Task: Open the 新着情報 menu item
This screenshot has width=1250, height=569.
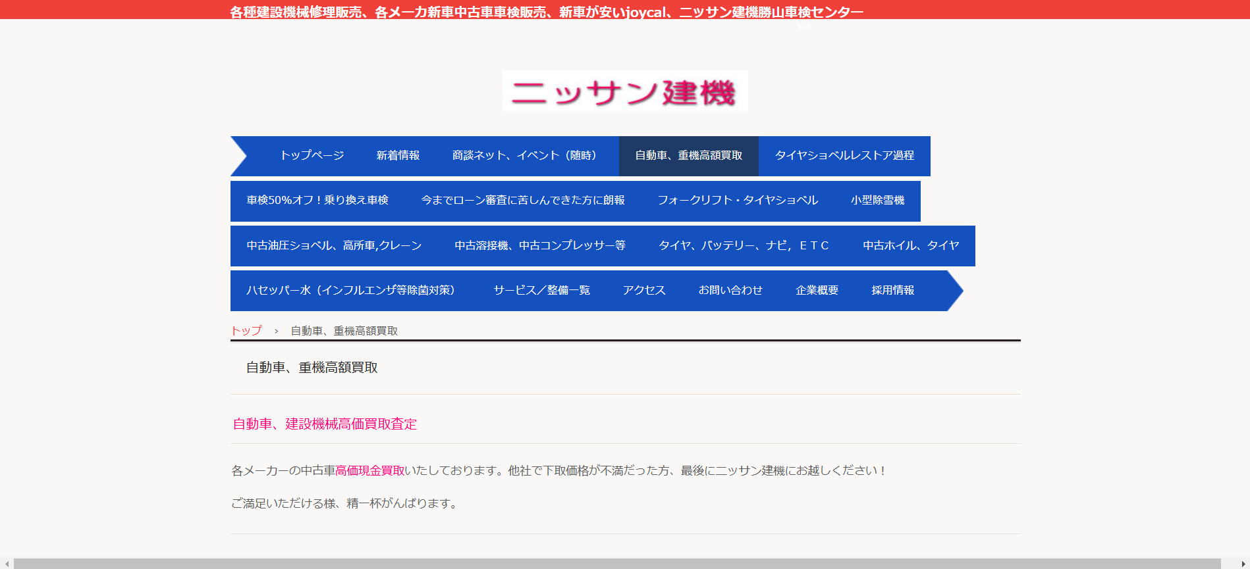Action: point(398,156)
